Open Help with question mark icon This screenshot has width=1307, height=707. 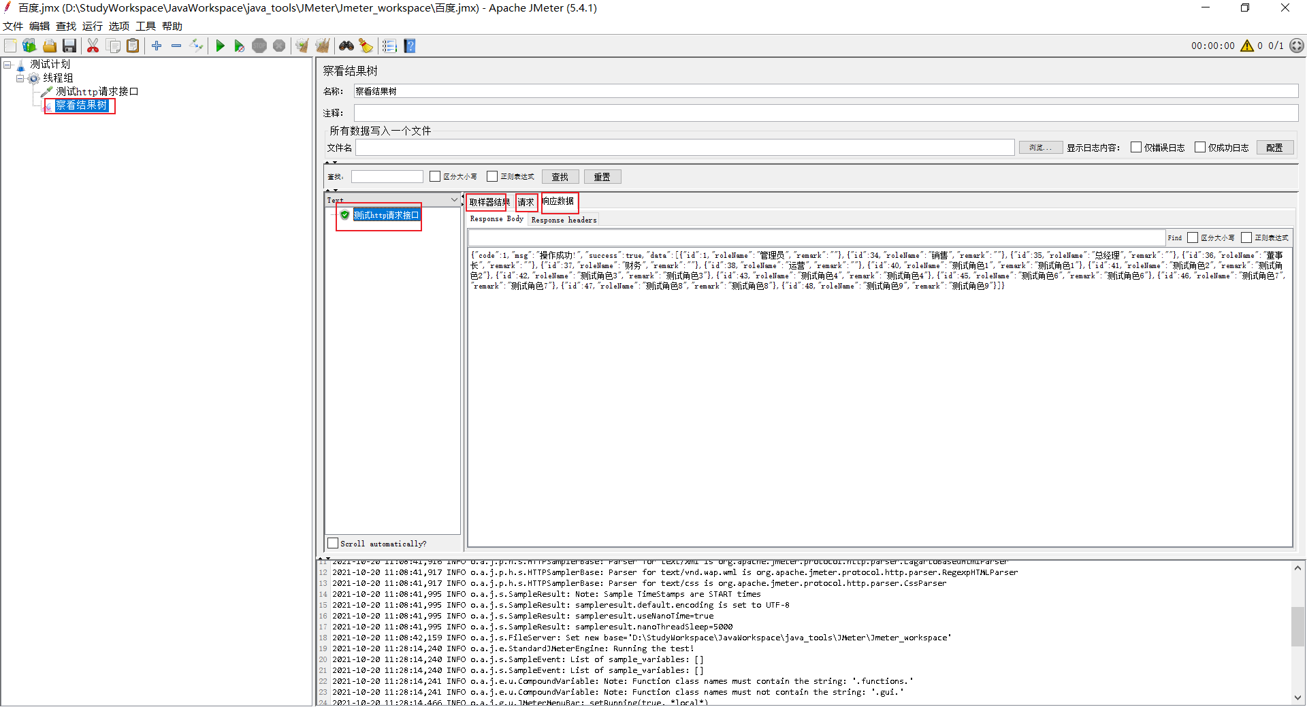click(x=409, y=46)
